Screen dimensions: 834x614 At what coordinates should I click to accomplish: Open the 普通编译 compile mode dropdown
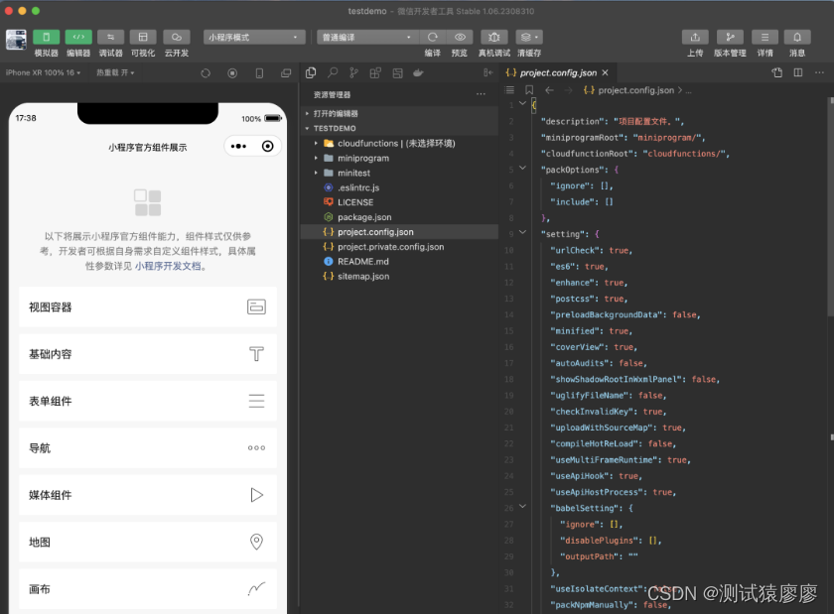pyautogui.click(x=367, y=38)
